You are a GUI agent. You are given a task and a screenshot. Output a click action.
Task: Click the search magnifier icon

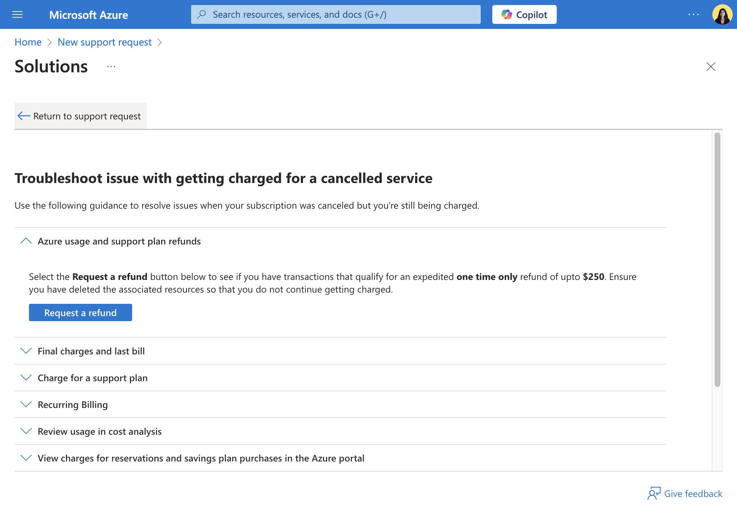[x=202, y=14]
